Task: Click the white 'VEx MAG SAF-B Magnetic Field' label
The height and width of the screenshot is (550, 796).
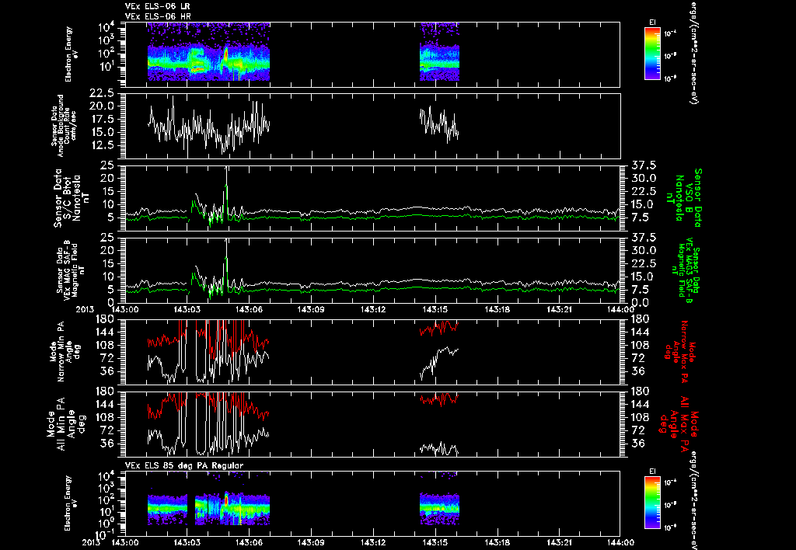Action: tap(71, 269)
